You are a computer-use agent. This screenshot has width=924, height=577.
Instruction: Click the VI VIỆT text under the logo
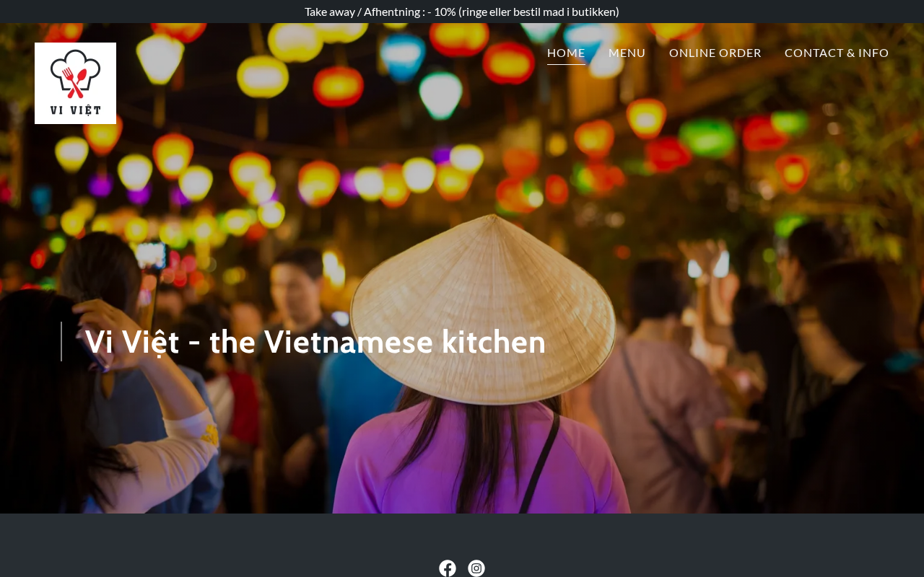(x=75, y=110)
